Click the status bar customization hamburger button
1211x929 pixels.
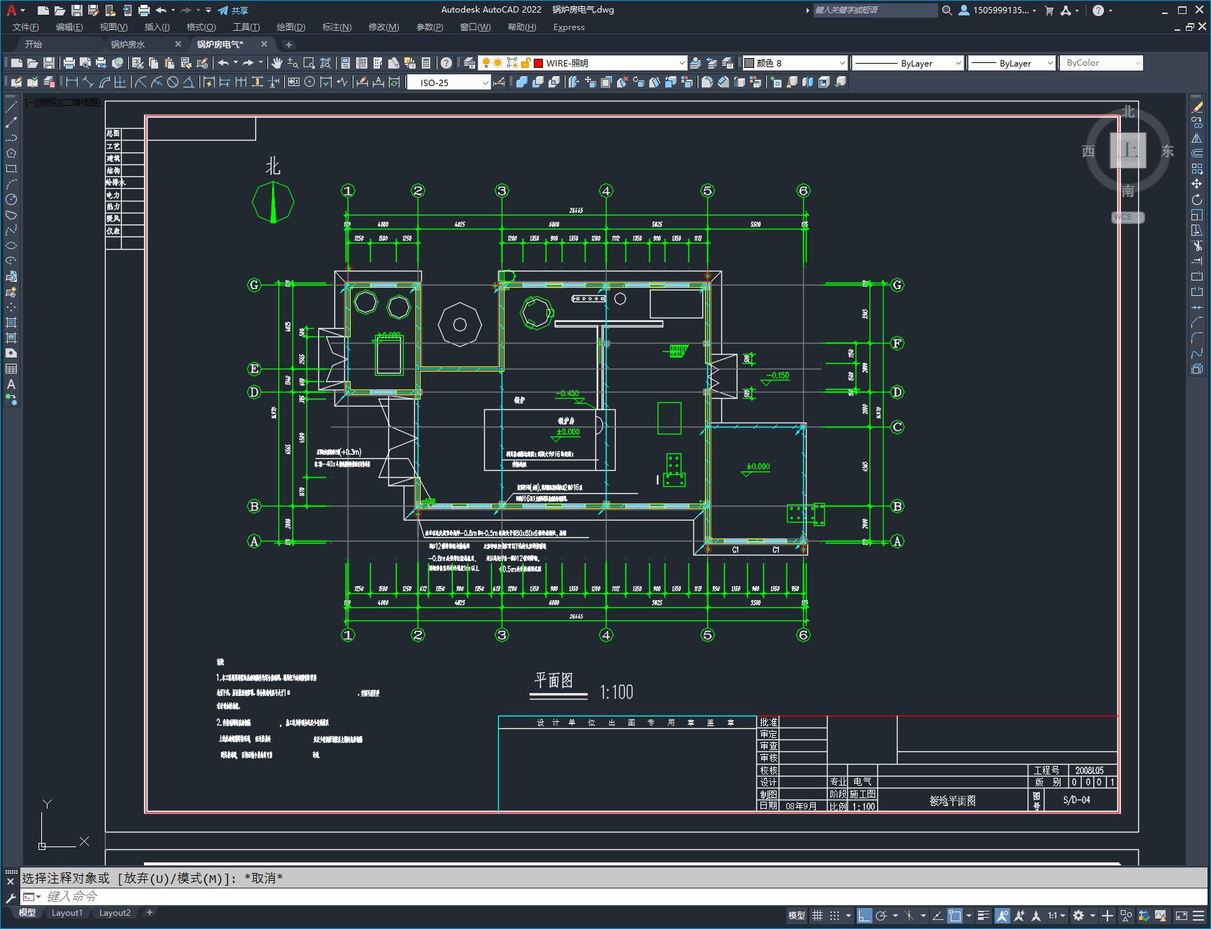point(1199,915)
